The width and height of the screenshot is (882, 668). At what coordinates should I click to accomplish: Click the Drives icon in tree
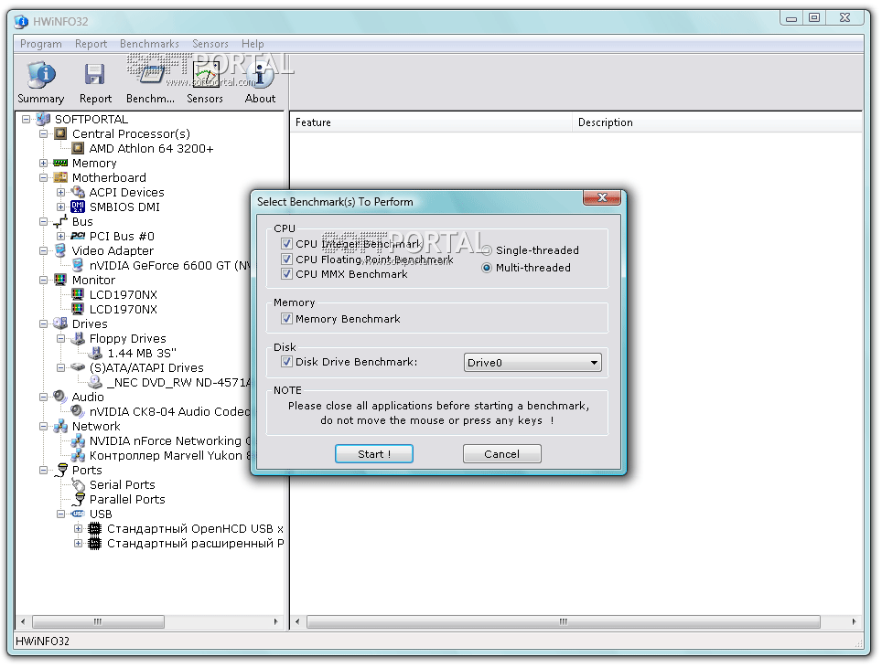(x=60, y=323)
